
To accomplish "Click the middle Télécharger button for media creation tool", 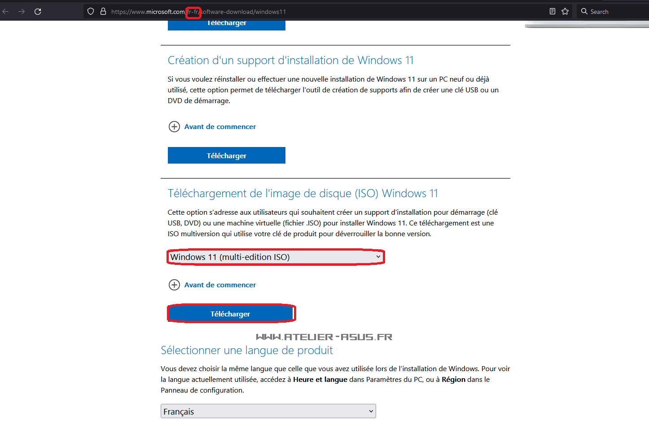I will (x=226, y=155).
